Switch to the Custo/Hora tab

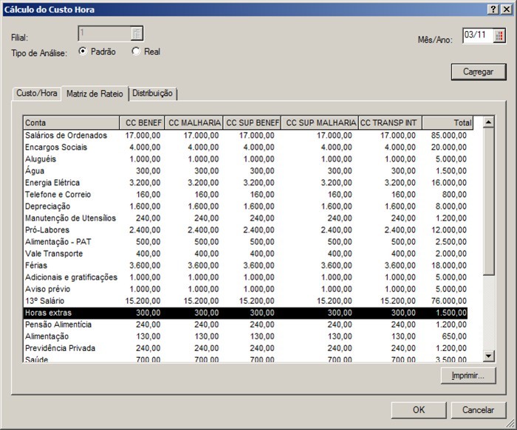(x=37, y=94)
